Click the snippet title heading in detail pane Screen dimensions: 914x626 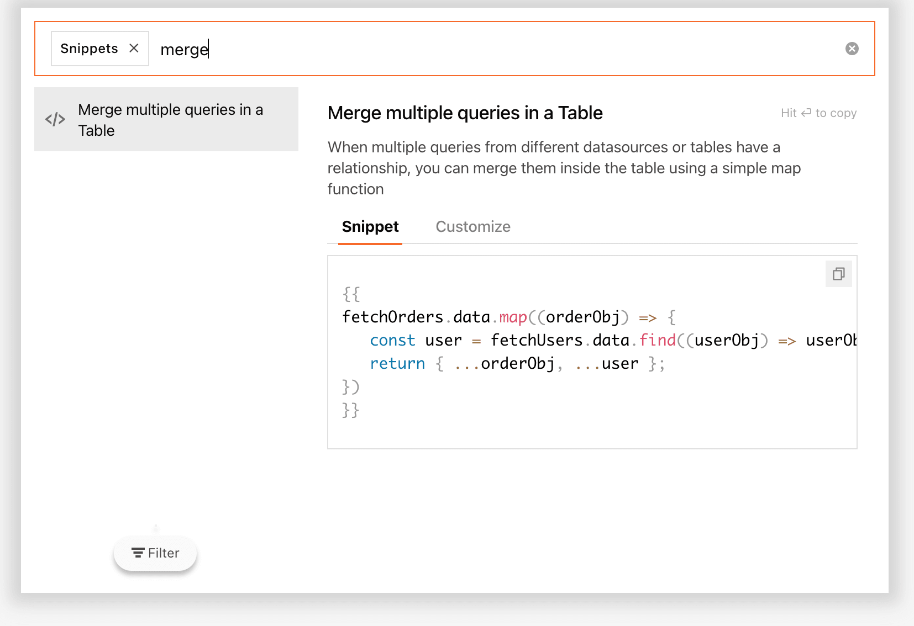pos(465,113)
